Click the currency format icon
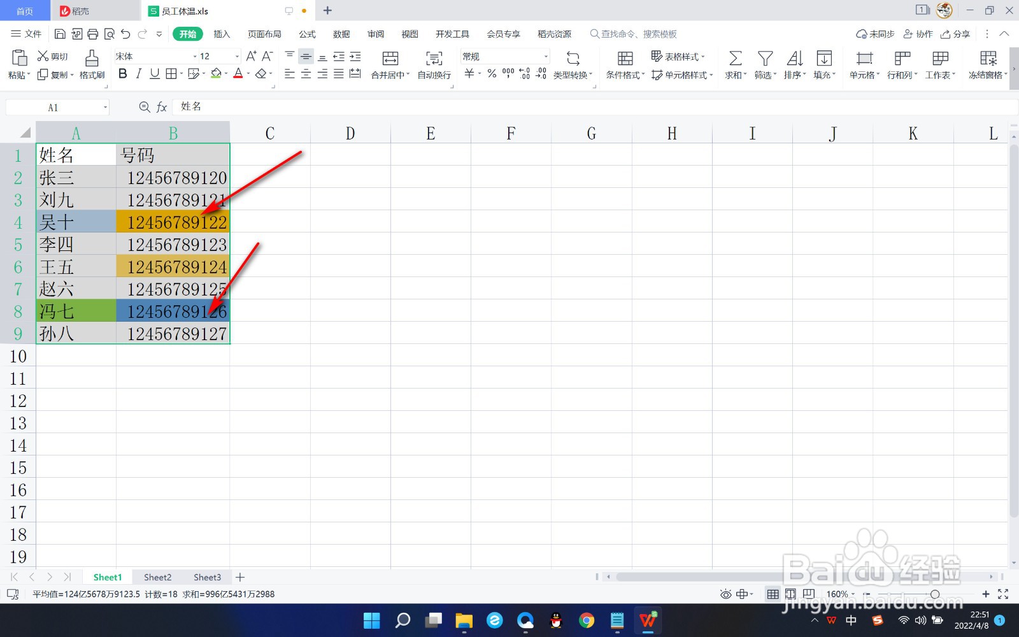1019x637 pixels. point(469,74)
